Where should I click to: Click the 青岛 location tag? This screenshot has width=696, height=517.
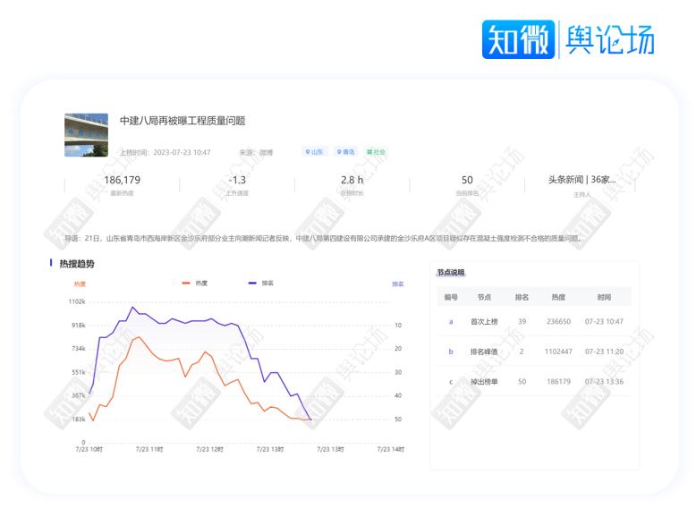click(x=345, y=152)
